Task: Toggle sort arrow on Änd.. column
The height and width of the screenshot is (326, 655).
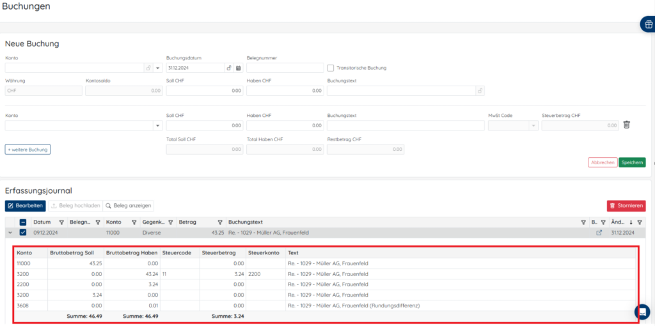Action: 631,222
